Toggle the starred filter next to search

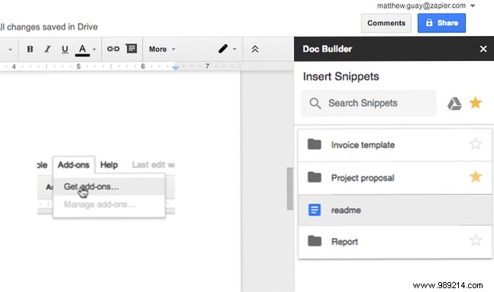pos(475,102)
